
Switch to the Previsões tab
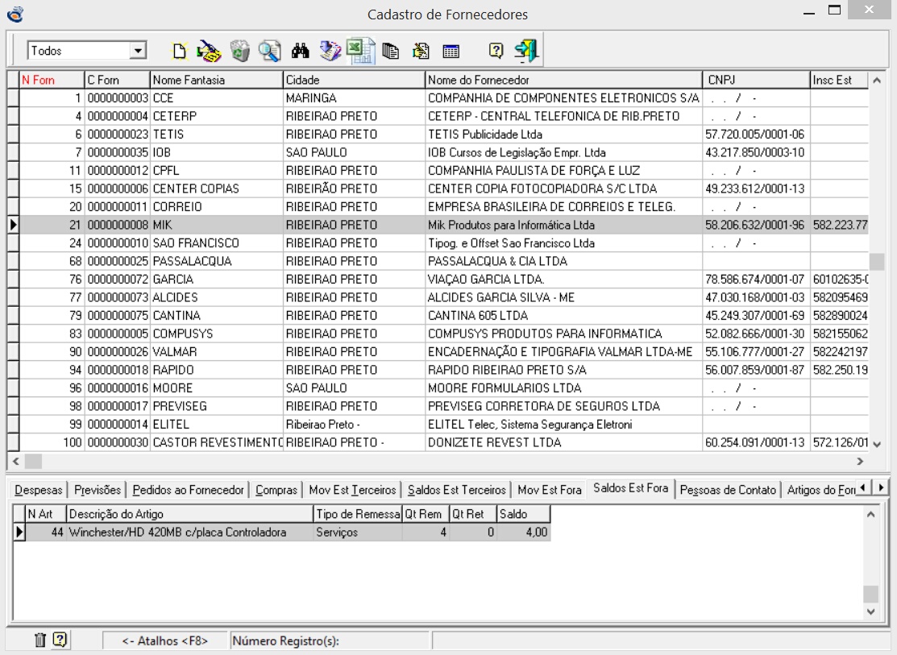point(98,491)
